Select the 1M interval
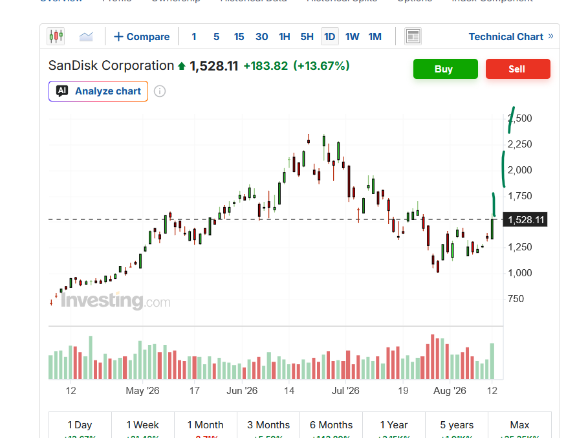 pos(375,37)
